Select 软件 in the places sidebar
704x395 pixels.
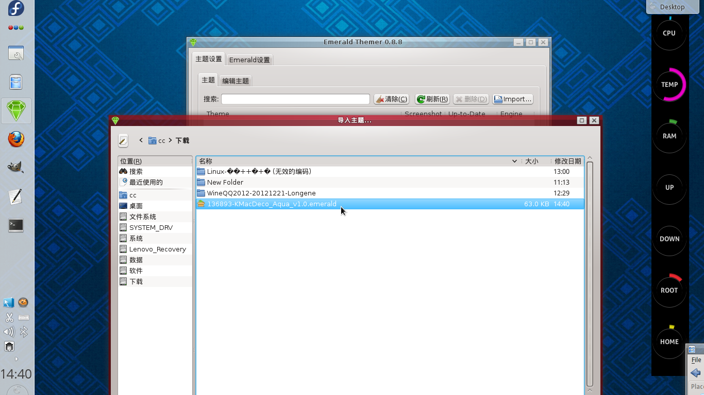[155, 271]
